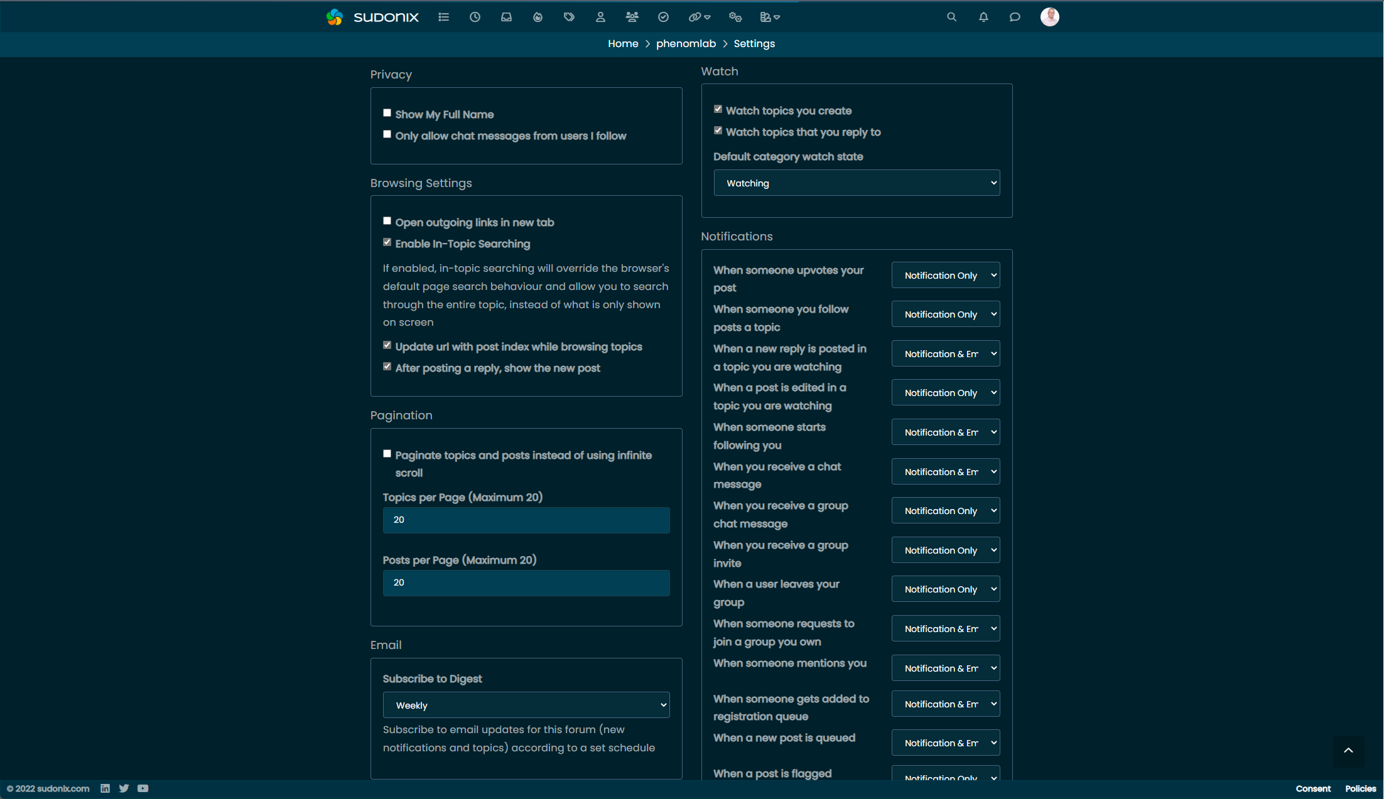Click the notifications bell icon
Screen dimensions: 1384x799
(x=983, y=17)
